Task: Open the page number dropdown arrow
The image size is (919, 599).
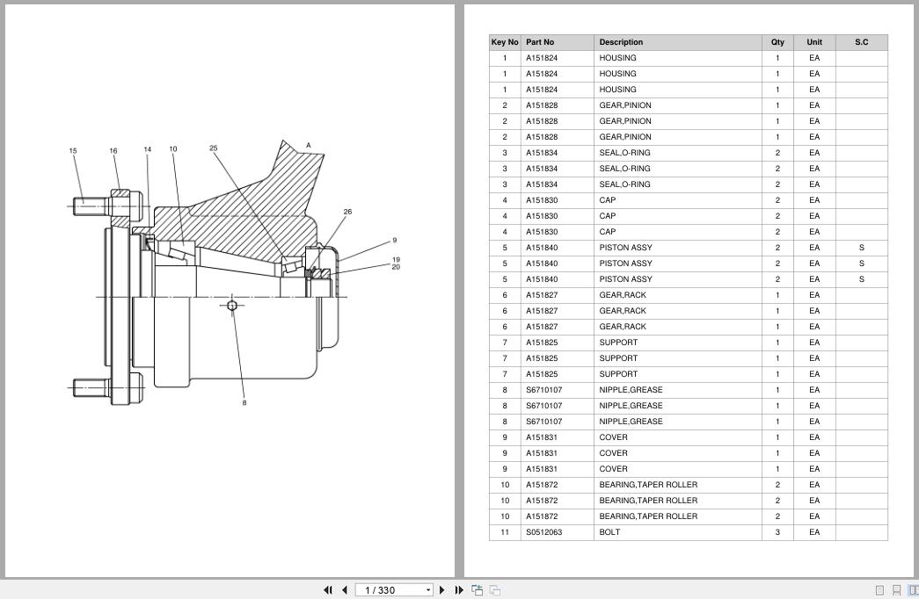Action: 428,590
